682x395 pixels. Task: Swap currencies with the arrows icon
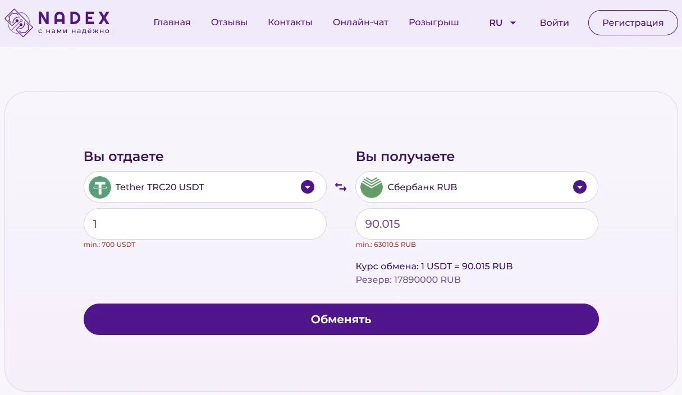coord(341,187)
